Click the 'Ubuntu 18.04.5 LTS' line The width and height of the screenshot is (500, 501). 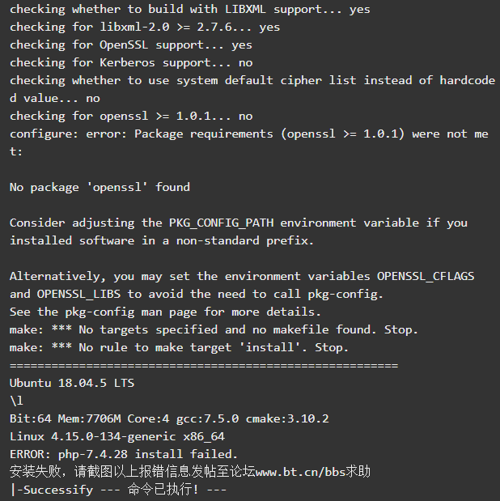72,383
